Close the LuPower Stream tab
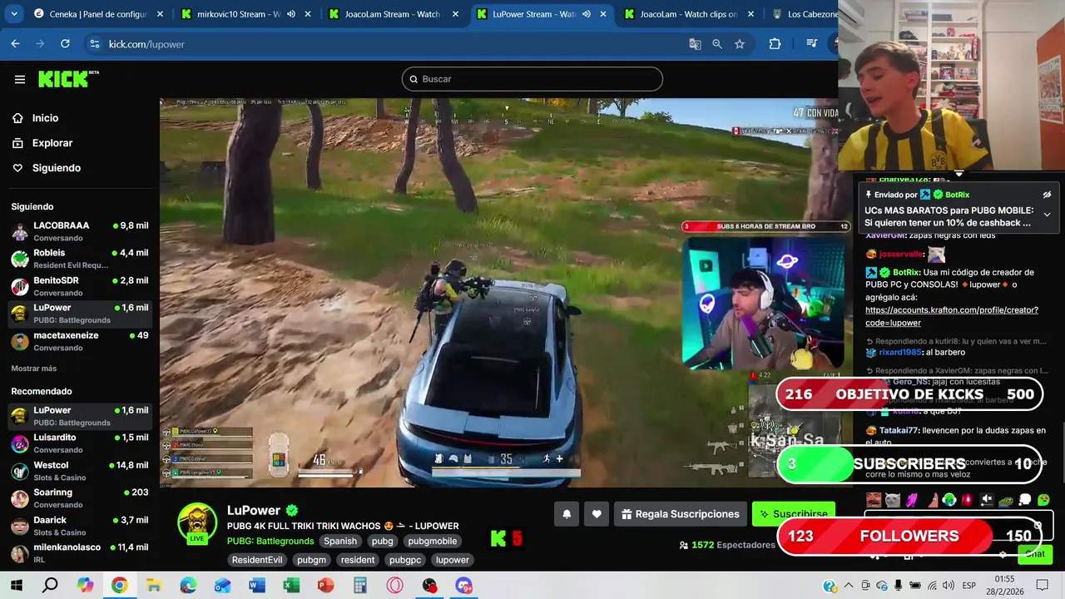The height and width of the screenshot is (599, 1065). point(603,14)
